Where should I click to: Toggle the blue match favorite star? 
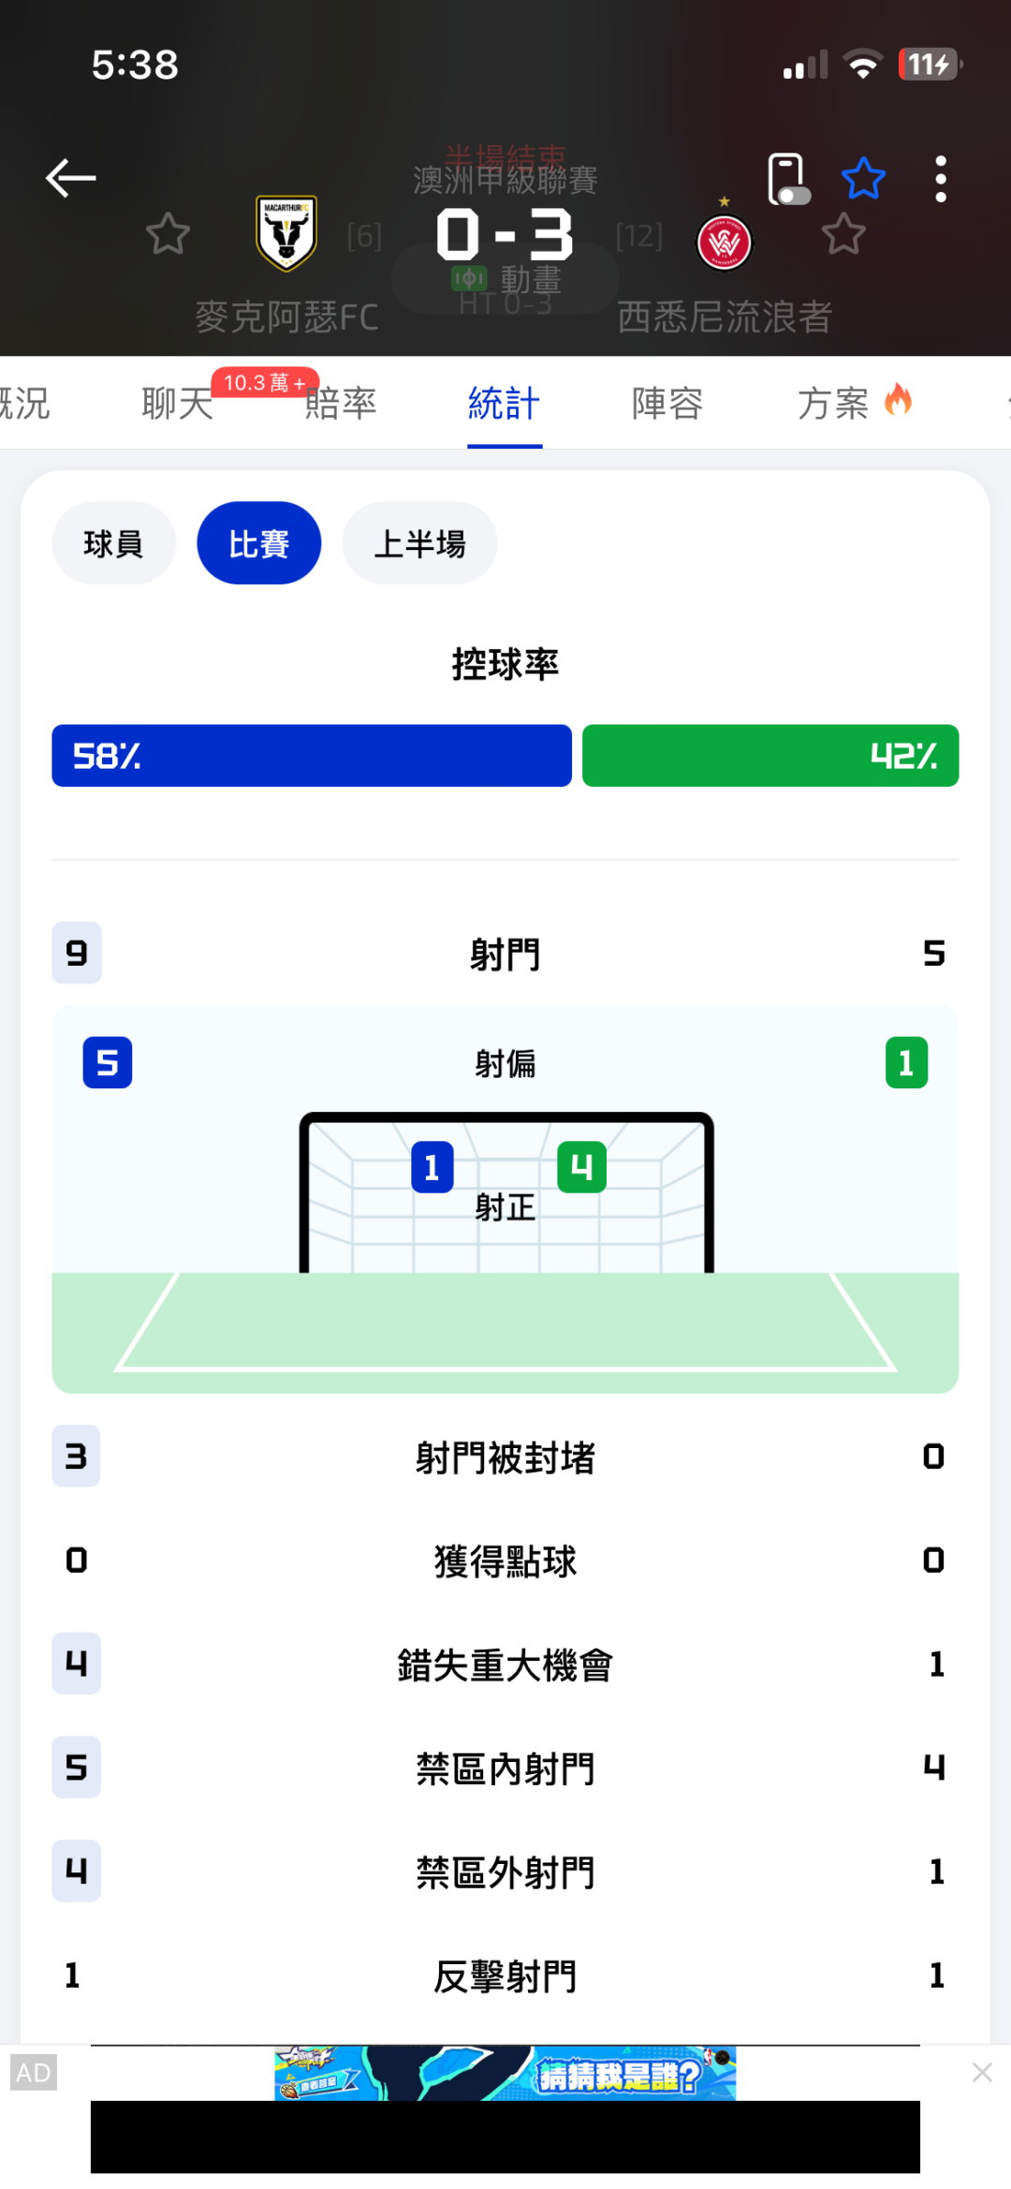[x=863, y=179]
